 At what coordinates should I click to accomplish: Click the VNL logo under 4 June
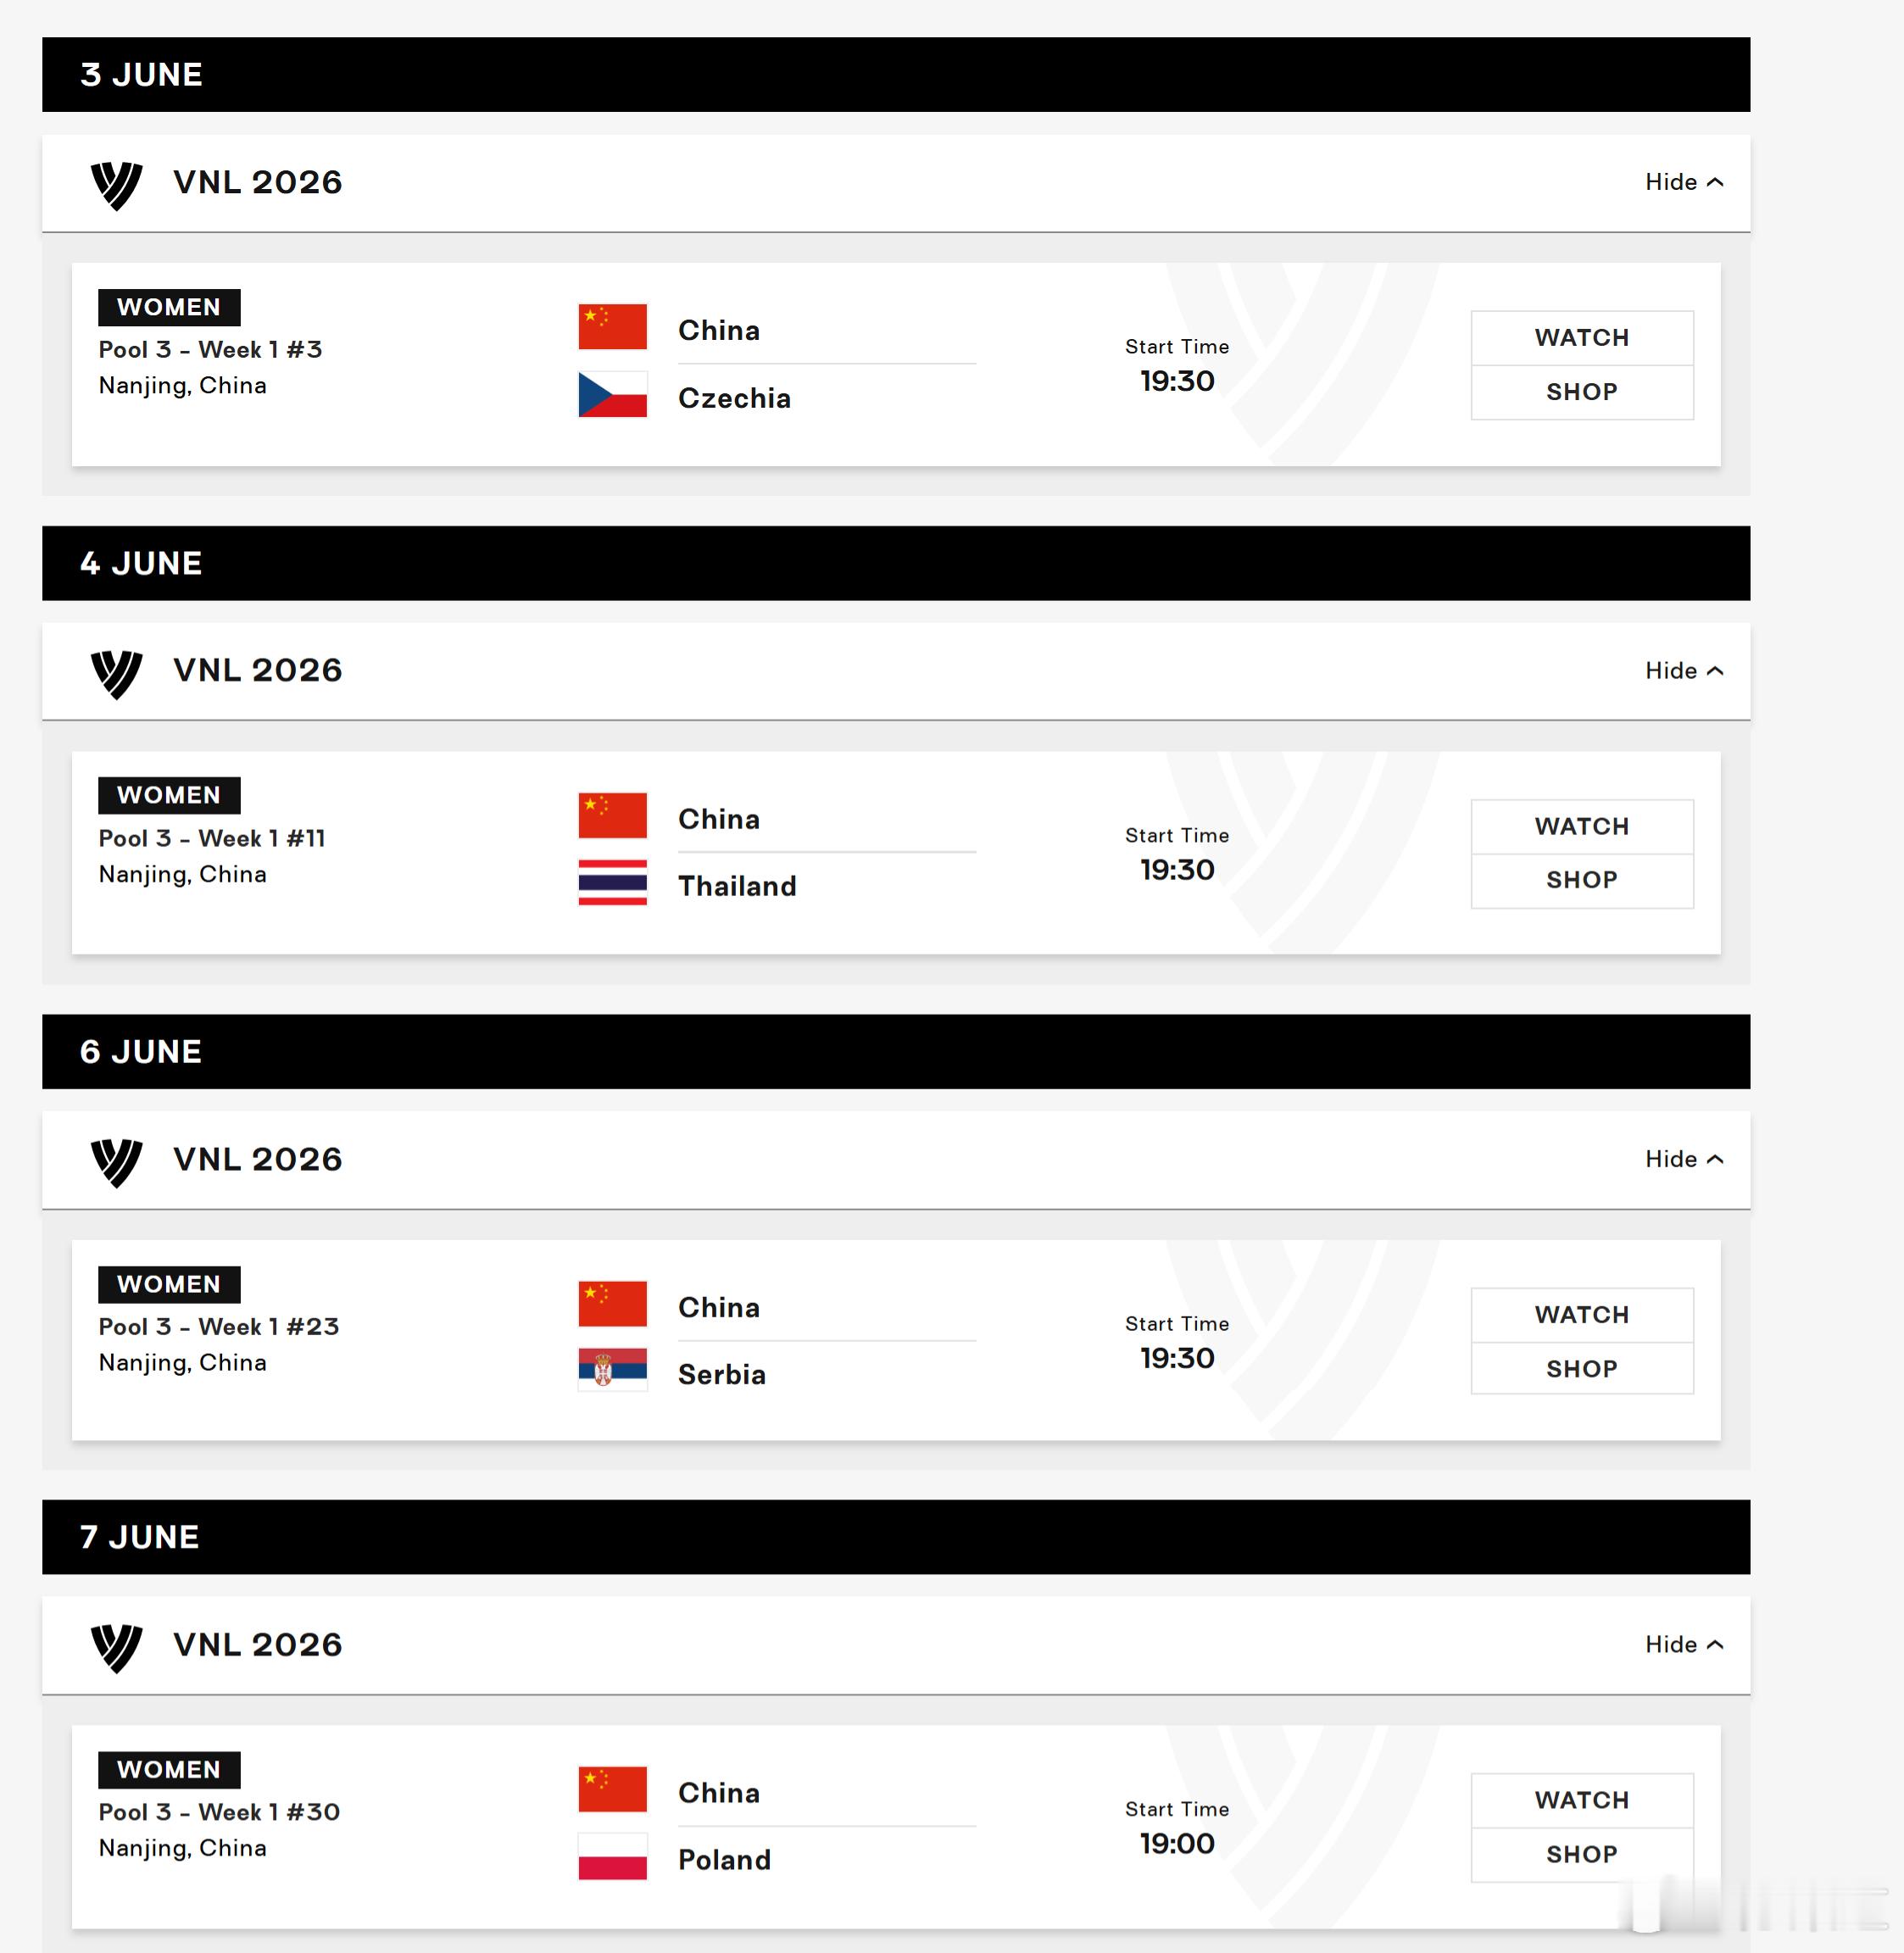116,674
